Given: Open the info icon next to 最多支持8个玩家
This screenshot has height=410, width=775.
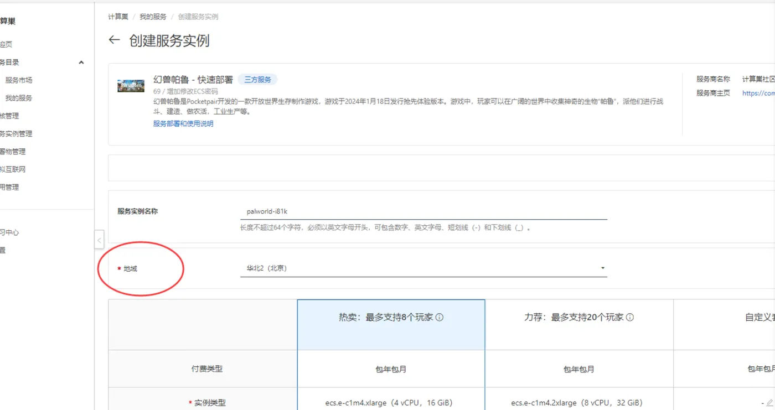Looking at the screenshot, I should [x=440, y=318].
